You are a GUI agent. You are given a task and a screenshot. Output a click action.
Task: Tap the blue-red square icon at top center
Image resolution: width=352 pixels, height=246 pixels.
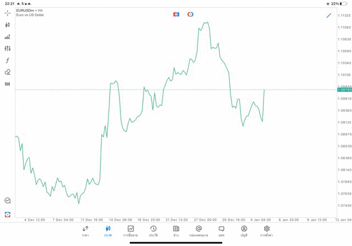176,14
